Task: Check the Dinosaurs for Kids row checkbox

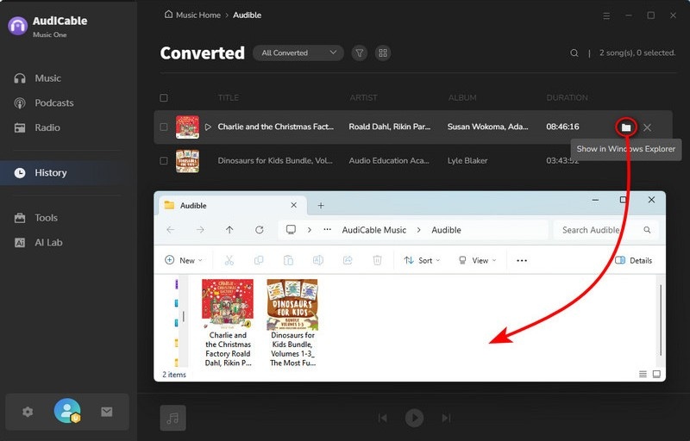Action: [x=164, y=160]
